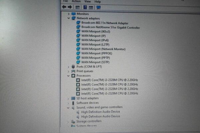Screen dimensions: 200x133
Task: Expand the SD host adapters category
Action: pyautogui.click(x=68, y=98)
